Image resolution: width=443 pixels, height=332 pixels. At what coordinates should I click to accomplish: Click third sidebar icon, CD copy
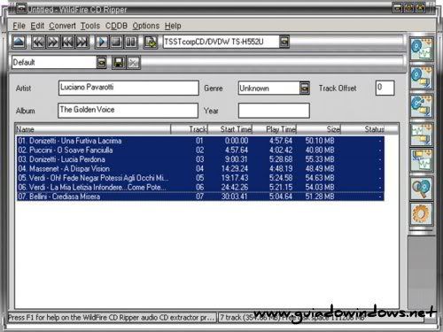tap(422, 106)
